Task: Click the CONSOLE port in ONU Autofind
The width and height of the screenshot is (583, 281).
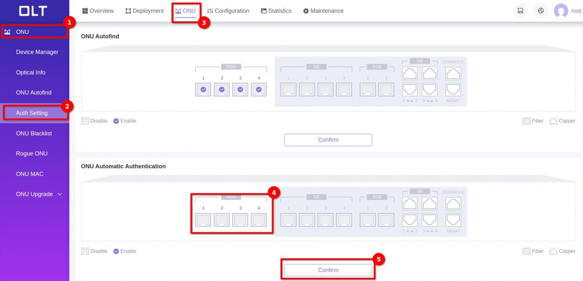Action: pyautogui.click(x=453, y=73)
